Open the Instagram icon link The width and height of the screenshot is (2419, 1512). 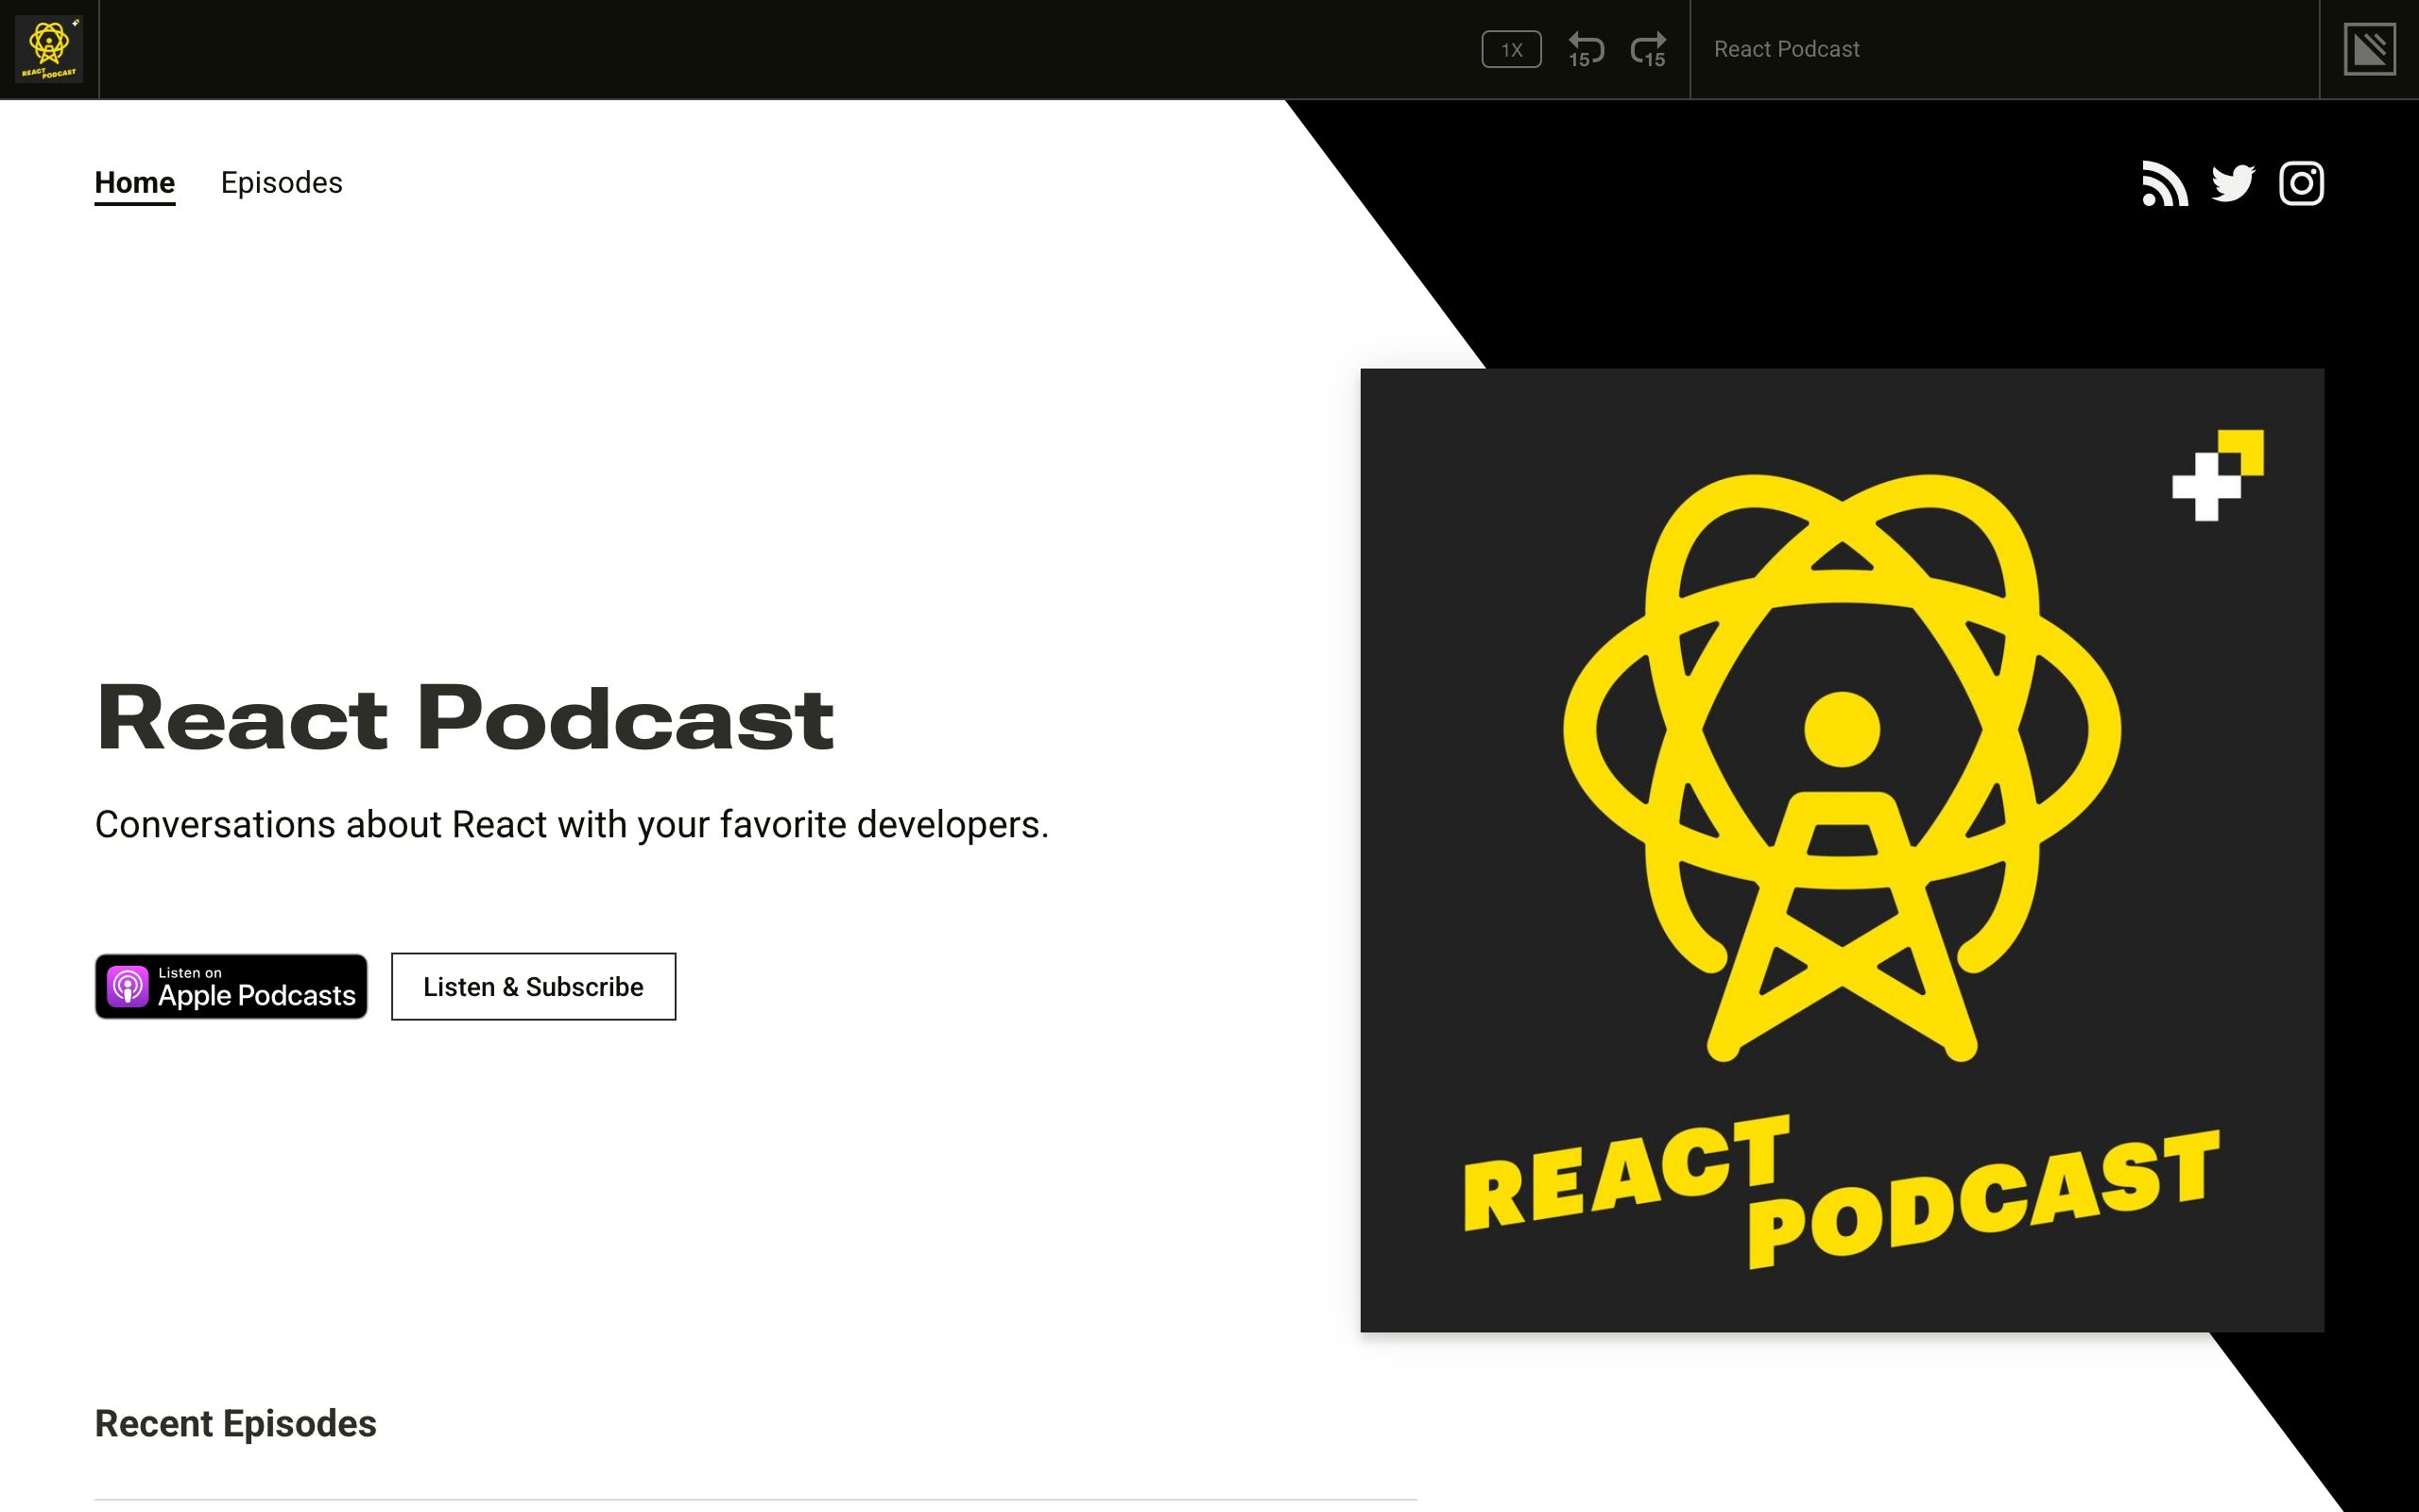click(x=2301, y=184)
